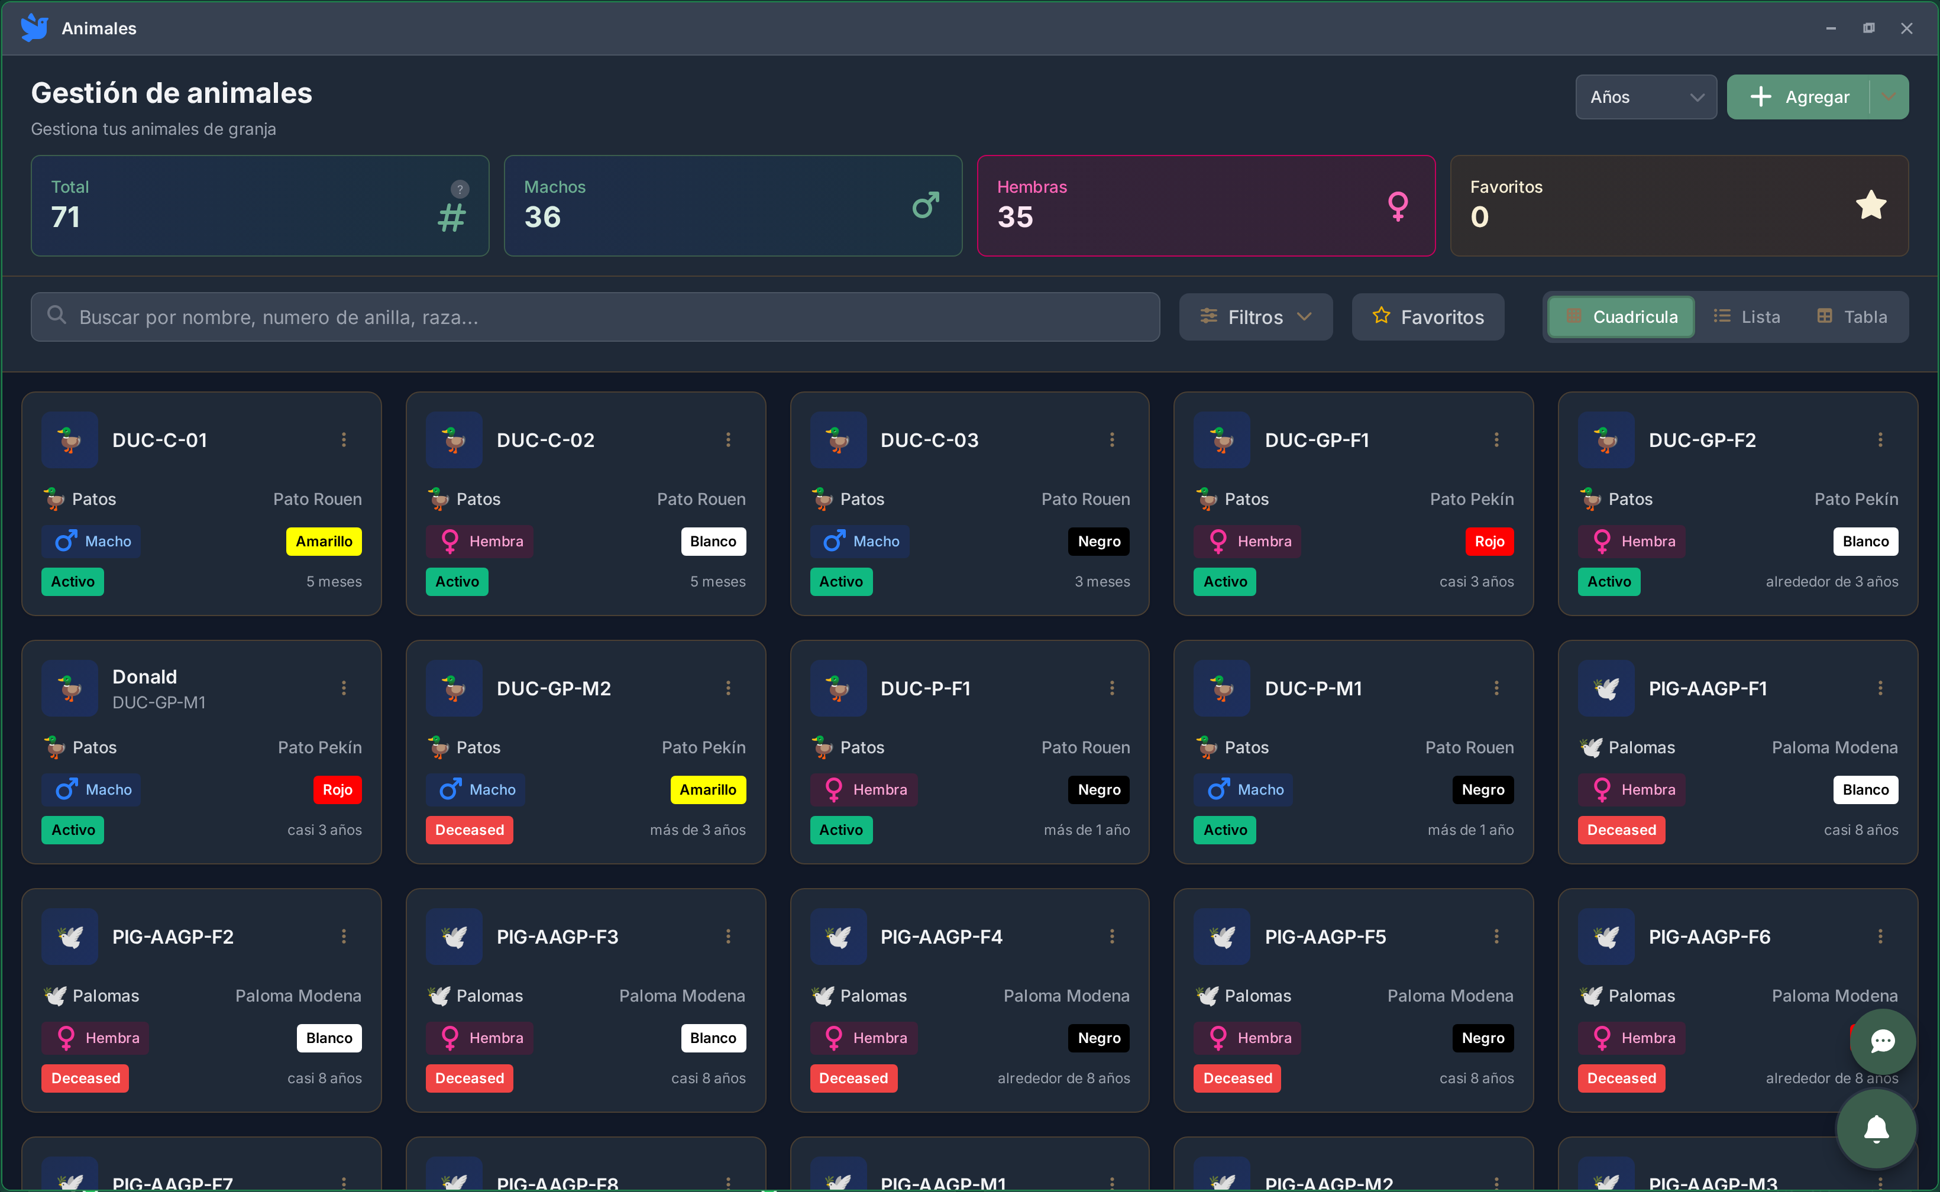Select the Cuadricula view tab
The height and width of the screenshot is (1192, 1940).
1621,317
